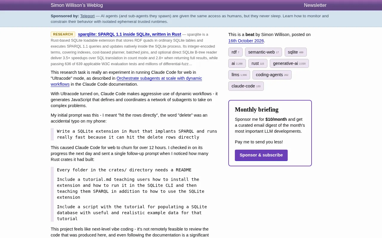Open the 16th October 2026 date link
The image size is (382, 238).
coord(246,41)
